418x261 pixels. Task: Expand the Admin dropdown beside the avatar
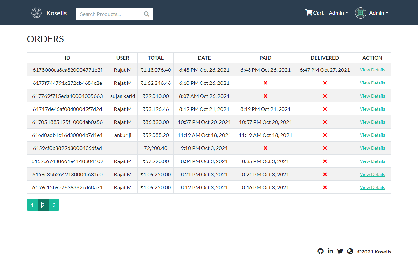(379, 13)
